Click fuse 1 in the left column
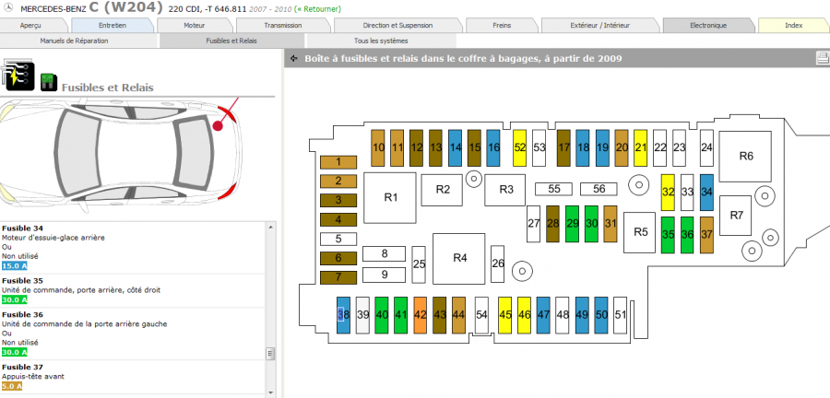830x398 pixels. [x=338, y=163]
